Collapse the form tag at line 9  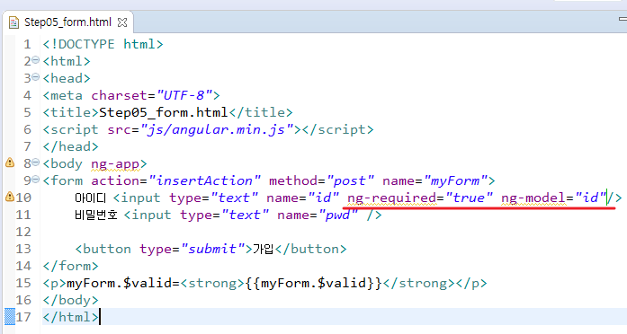pos(36,180)
